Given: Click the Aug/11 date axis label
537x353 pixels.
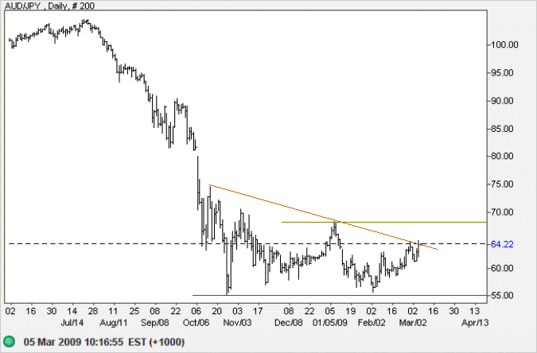Looking at the screenshot, I should (x=114, y=323).
